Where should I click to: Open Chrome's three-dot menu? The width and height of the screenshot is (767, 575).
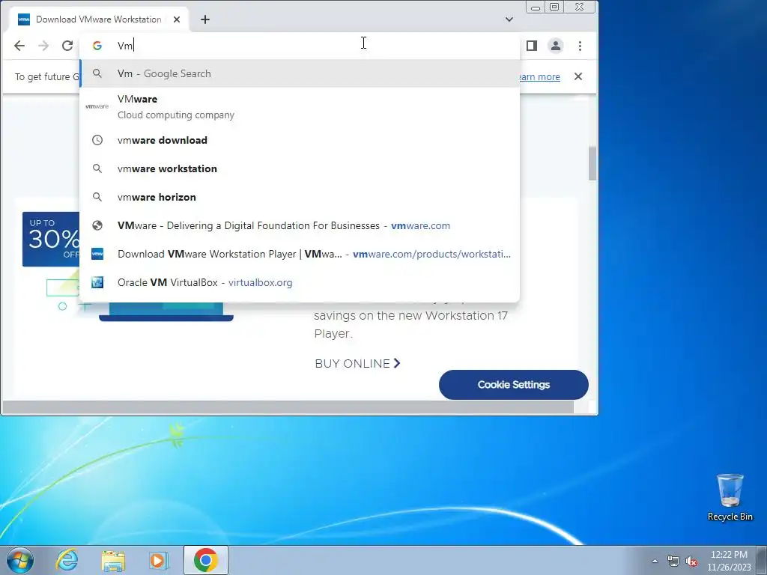tap(580, 46)
